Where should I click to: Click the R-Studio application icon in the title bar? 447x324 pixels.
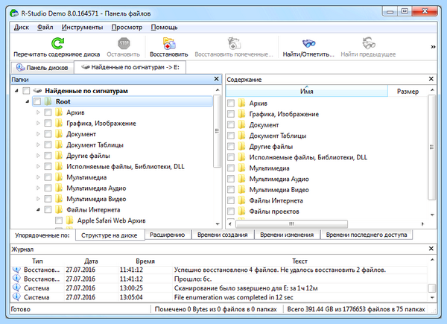[14, 13]
